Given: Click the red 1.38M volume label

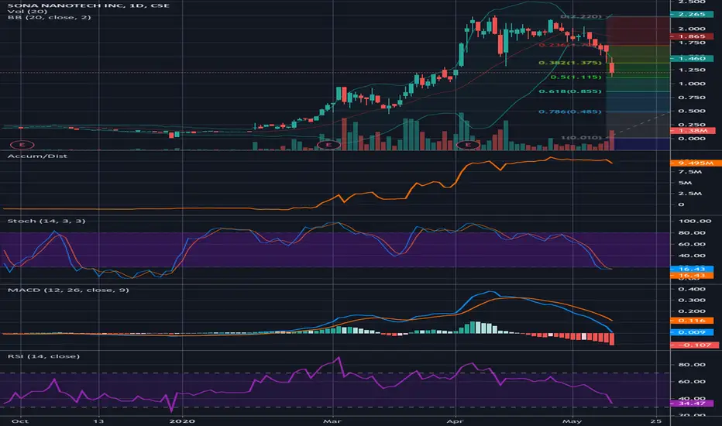Looking at the screenshot, I should (692, 131).
